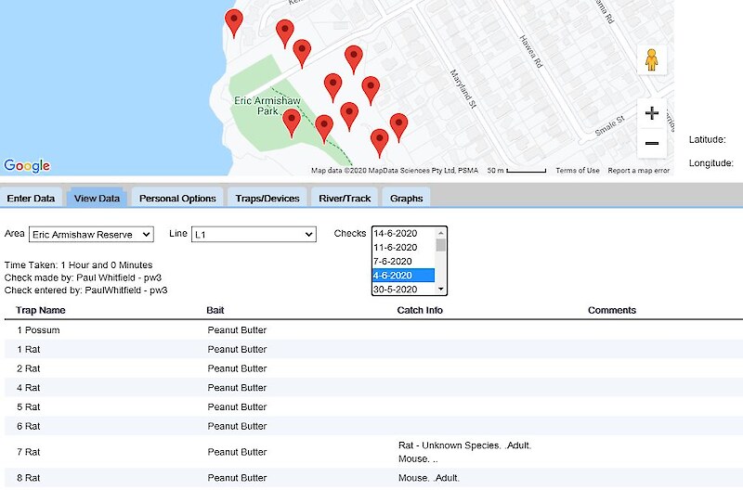The width and height of the screenshot is (743, 490).
Task: Open the Graphs tab
Action: pyautogui.click(x=406, y=199)
